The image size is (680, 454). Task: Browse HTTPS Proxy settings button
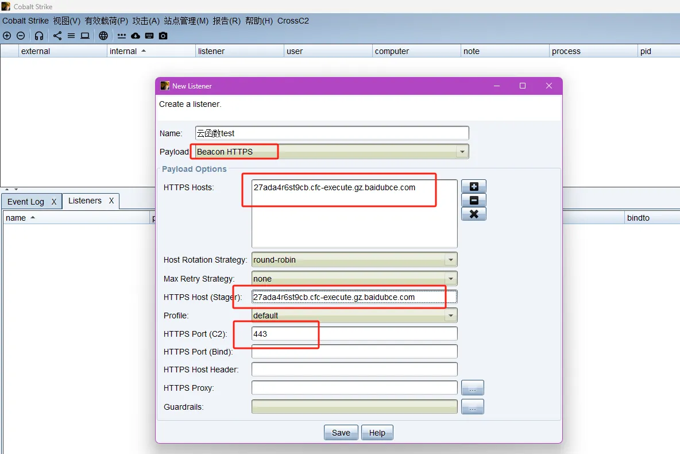(x=473, y=387)
